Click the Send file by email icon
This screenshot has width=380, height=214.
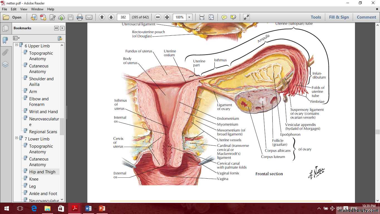click(89, 17)
